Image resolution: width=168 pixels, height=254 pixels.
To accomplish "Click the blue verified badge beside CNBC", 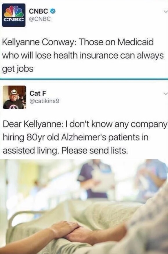I will click(53, 11).
